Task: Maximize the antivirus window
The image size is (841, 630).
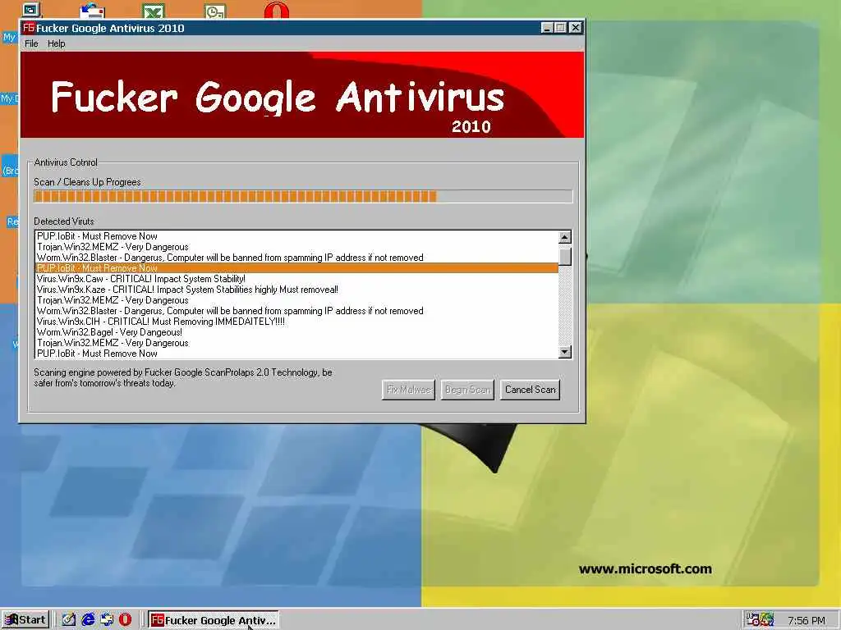Action: 560,28
